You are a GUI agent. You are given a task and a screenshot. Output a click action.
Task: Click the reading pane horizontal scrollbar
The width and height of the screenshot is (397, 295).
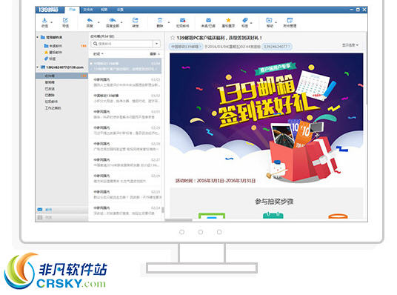pos(179,219)
